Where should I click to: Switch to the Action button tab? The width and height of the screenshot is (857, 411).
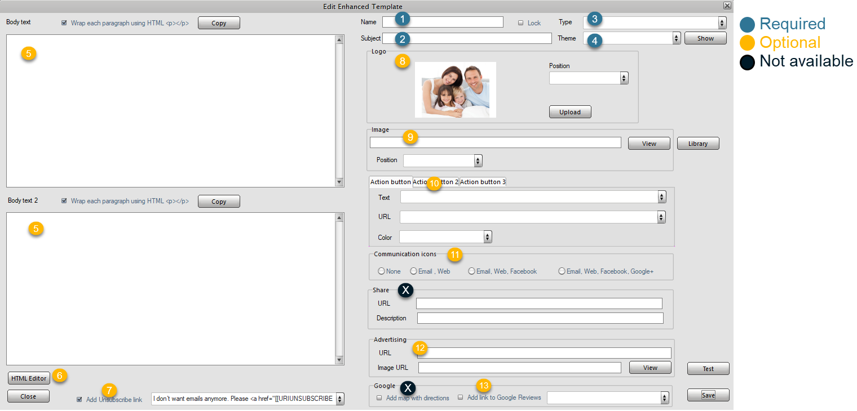[x=391, y=182]
